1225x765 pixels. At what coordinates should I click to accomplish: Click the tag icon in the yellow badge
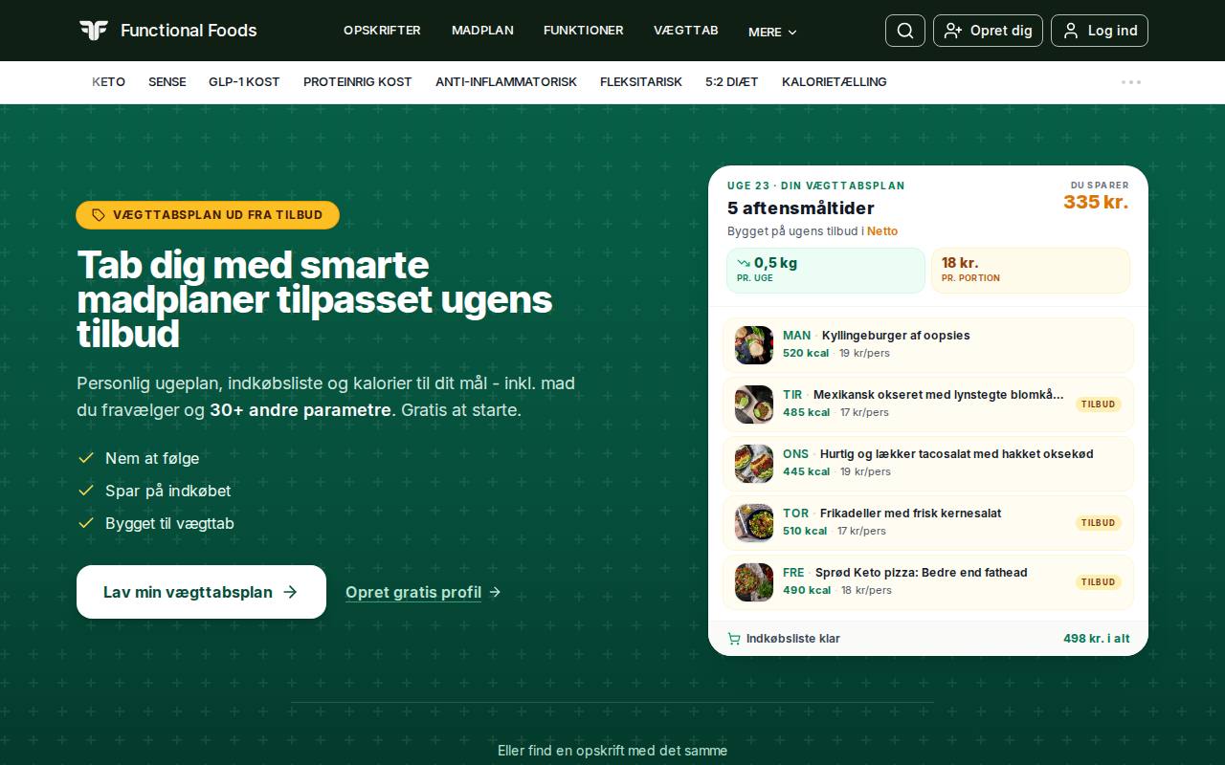click(99, 215)
